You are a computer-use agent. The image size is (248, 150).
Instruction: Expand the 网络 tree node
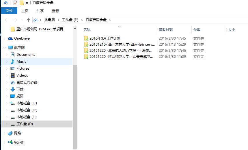point(5,133)
